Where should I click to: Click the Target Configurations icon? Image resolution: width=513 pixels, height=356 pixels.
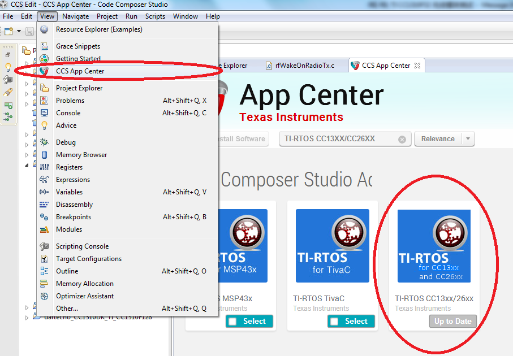coord(44,259)
